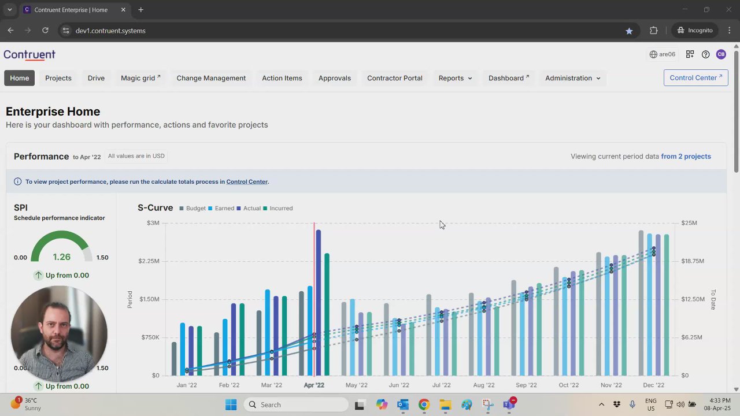Open the browser Extensions icon
This screenshot has height=416, width=740.
[x=654, y=31]
